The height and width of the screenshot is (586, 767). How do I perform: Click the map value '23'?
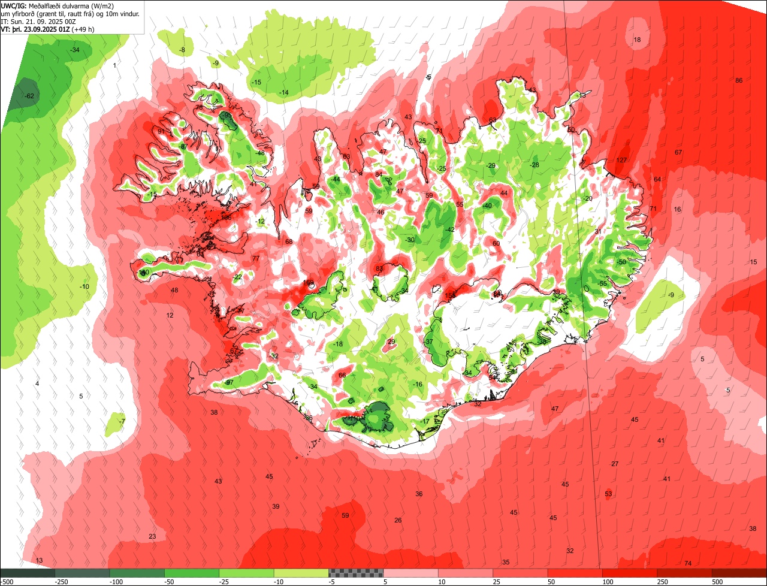tap(152, 536)
